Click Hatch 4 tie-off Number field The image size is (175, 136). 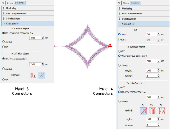151,125
